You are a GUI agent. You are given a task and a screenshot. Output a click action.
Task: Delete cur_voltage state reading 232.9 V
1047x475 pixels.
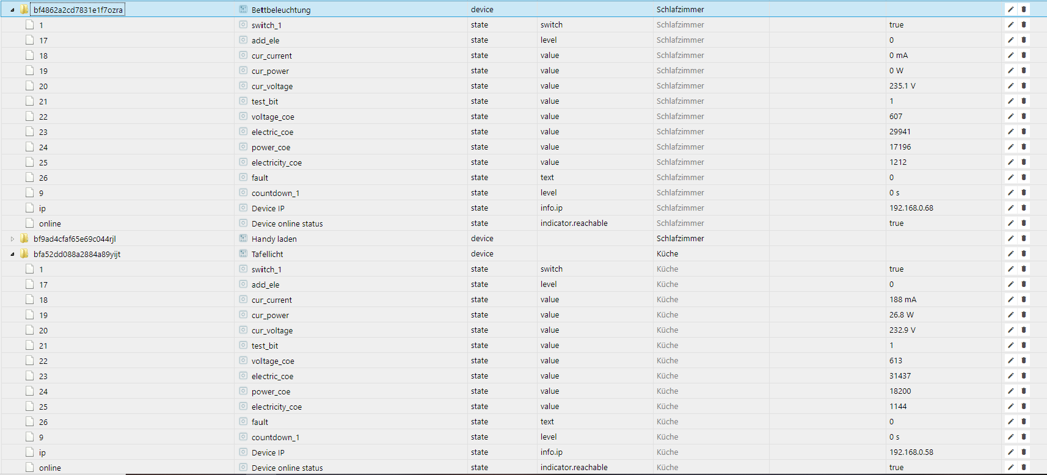coord(1024,330)
